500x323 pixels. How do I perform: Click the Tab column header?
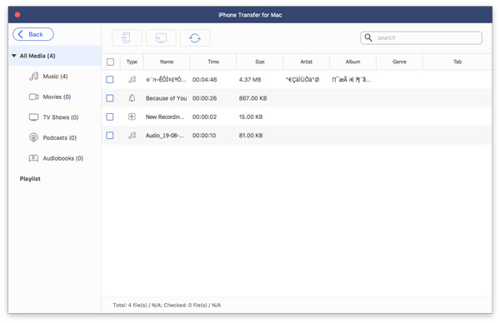pos(457,62)
